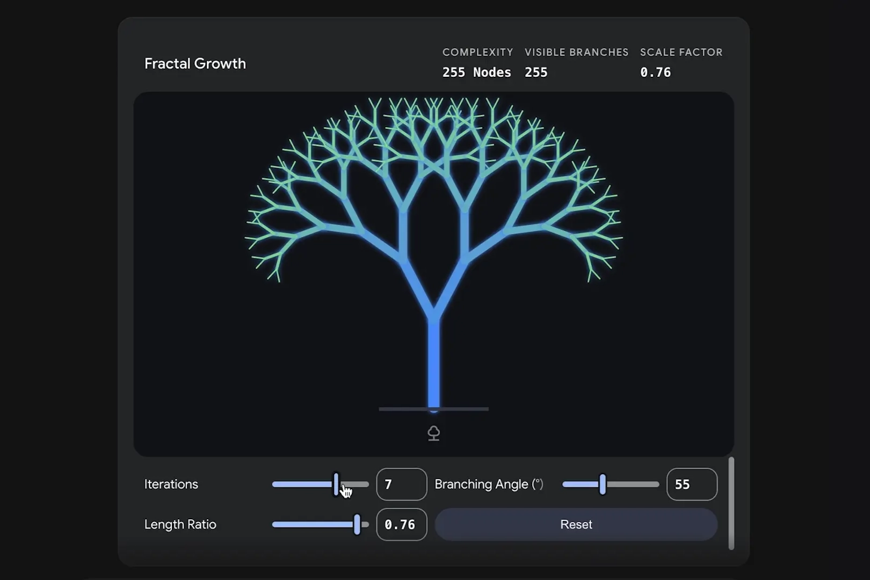Click the Branching Angle slider thumb
Viewport: 870px width, 580px height.
click(x=603, y=484)
